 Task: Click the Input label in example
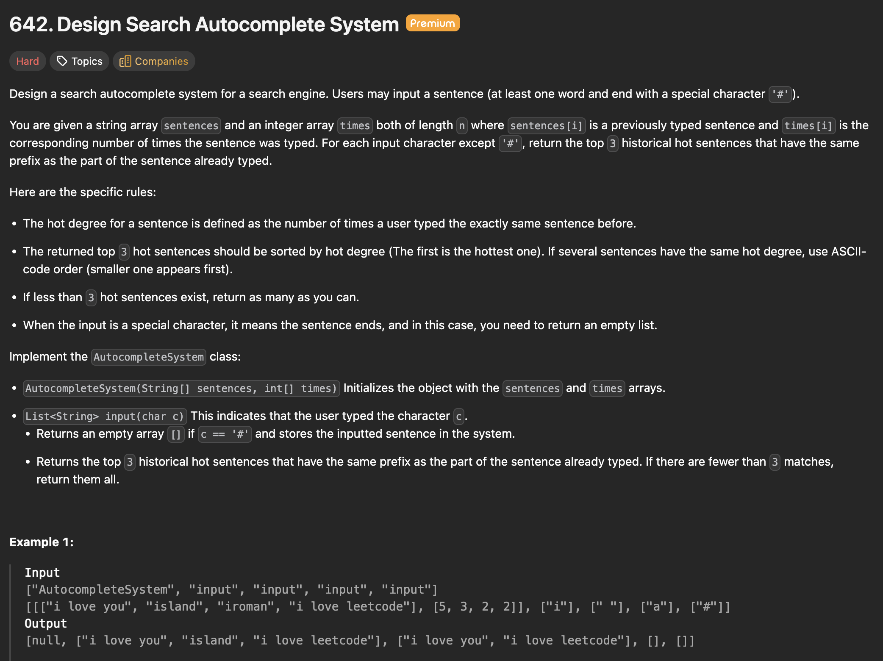coord(42,572)
